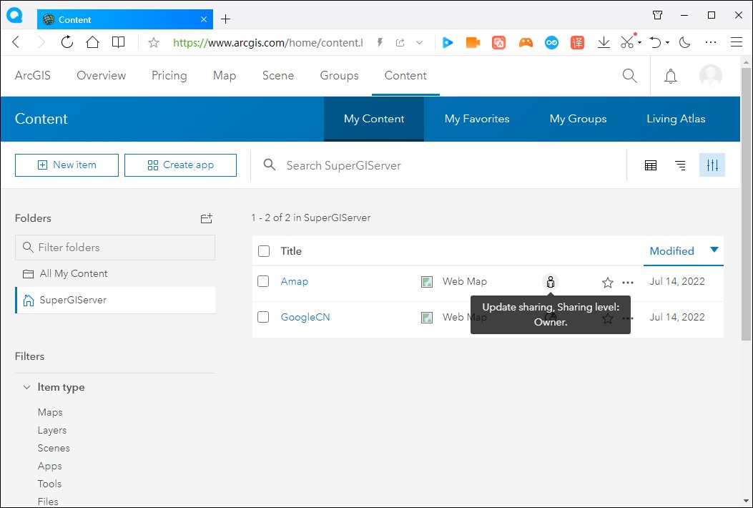Open the Pricing nav item
The width and height of the screenshot is (753, 508).
pos(169,75)
